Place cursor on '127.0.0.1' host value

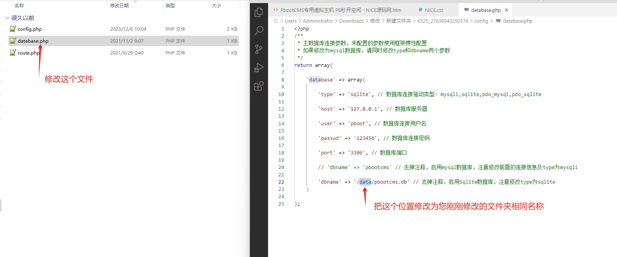point(364,109)
